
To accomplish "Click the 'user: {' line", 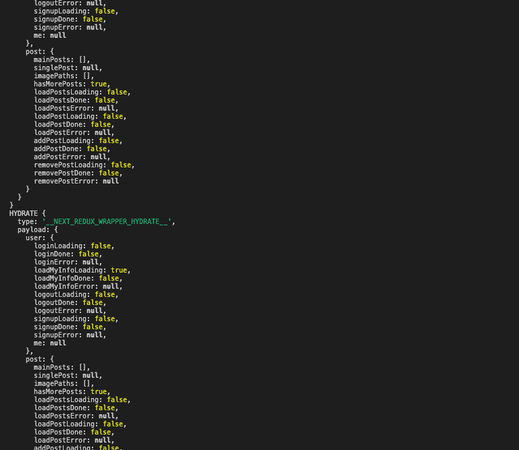I will point(40,238).
